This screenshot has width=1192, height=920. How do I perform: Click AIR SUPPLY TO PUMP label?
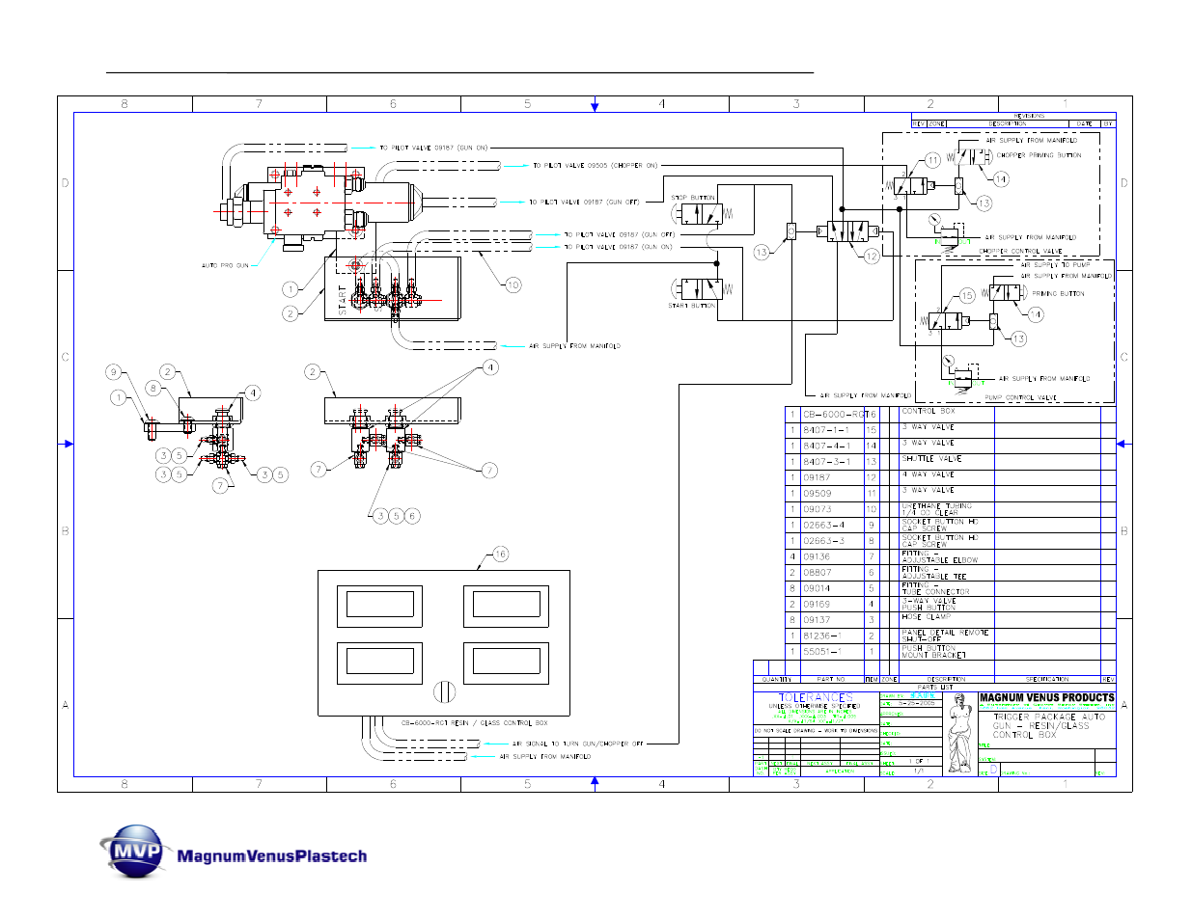[1055, 265]
